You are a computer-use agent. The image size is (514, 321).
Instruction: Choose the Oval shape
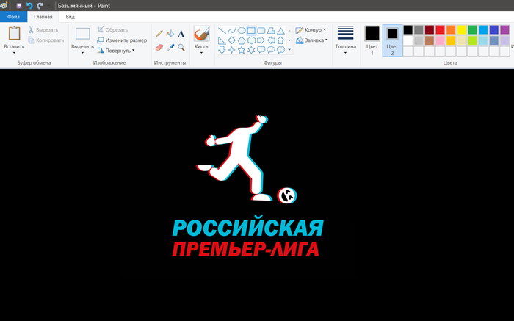(x=242, y=31)
